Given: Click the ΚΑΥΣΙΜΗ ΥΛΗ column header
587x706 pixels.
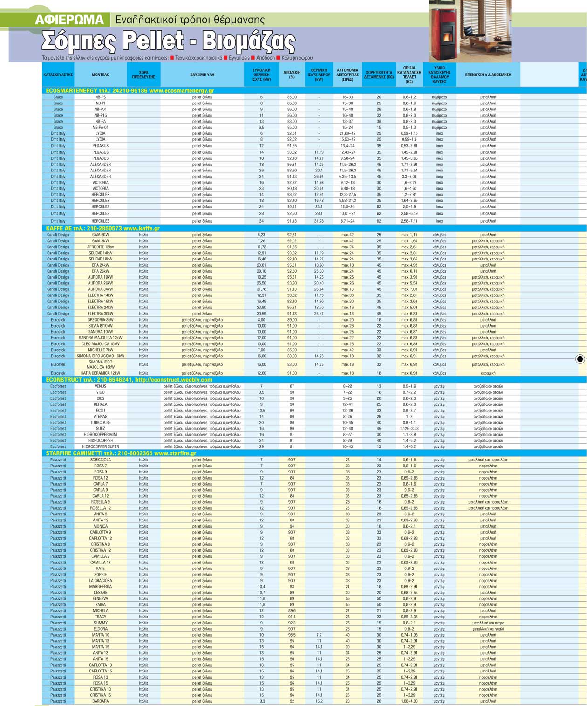Looking at the screenshot, I should pyautogui.click(x=202, y=75).
